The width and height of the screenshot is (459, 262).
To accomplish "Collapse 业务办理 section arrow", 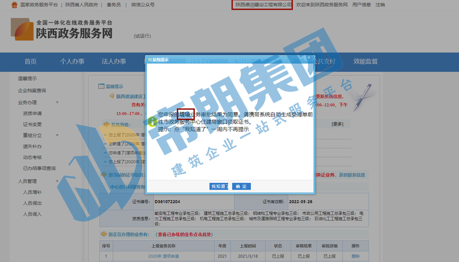I will tap(57, 102).
